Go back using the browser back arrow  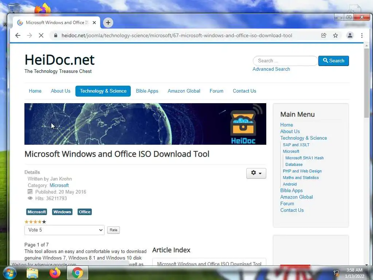18,35
